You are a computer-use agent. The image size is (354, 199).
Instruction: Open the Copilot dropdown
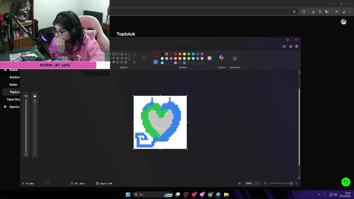coord(221,61)
